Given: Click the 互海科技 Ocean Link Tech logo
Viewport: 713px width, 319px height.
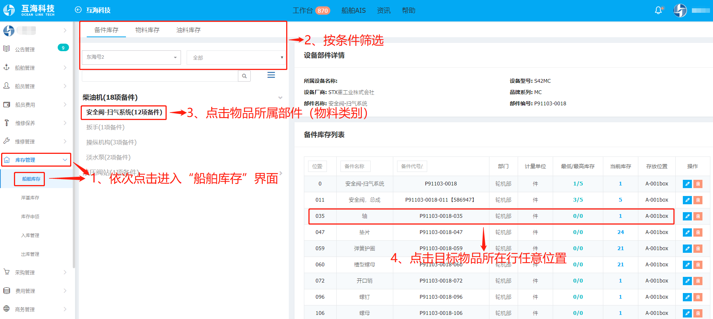Looking at the screenshot, I should [x=29, y=10].
